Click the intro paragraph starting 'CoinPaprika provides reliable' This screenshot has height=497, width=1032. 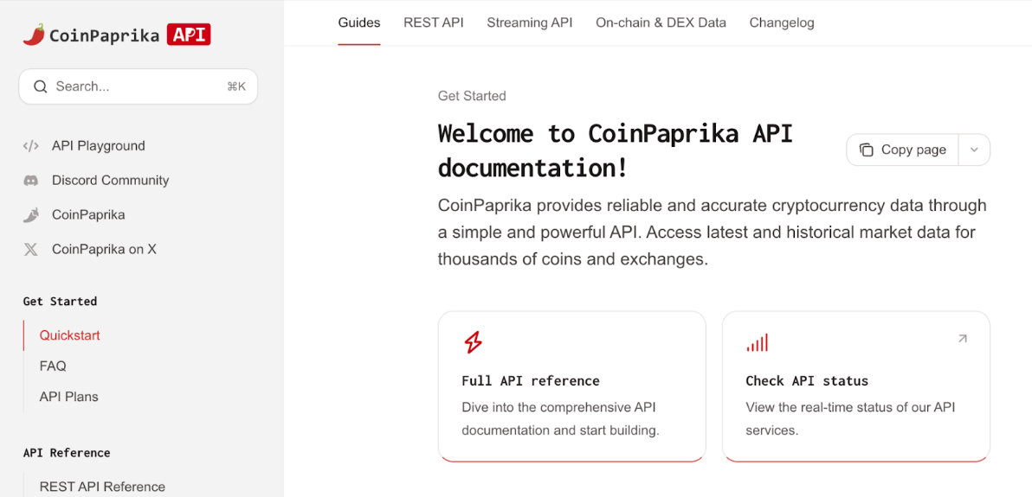[713, 233]
